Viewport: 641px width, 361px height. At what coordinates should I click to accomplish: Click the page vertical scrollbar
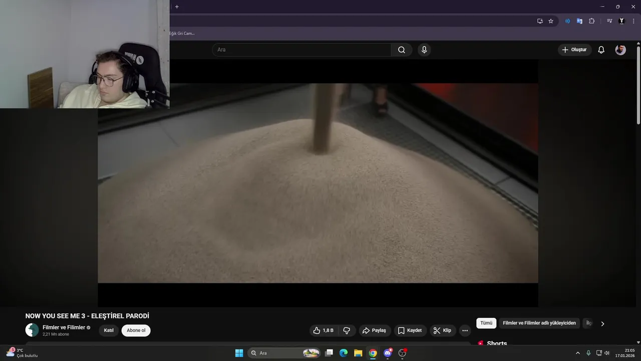click(638, 85)
